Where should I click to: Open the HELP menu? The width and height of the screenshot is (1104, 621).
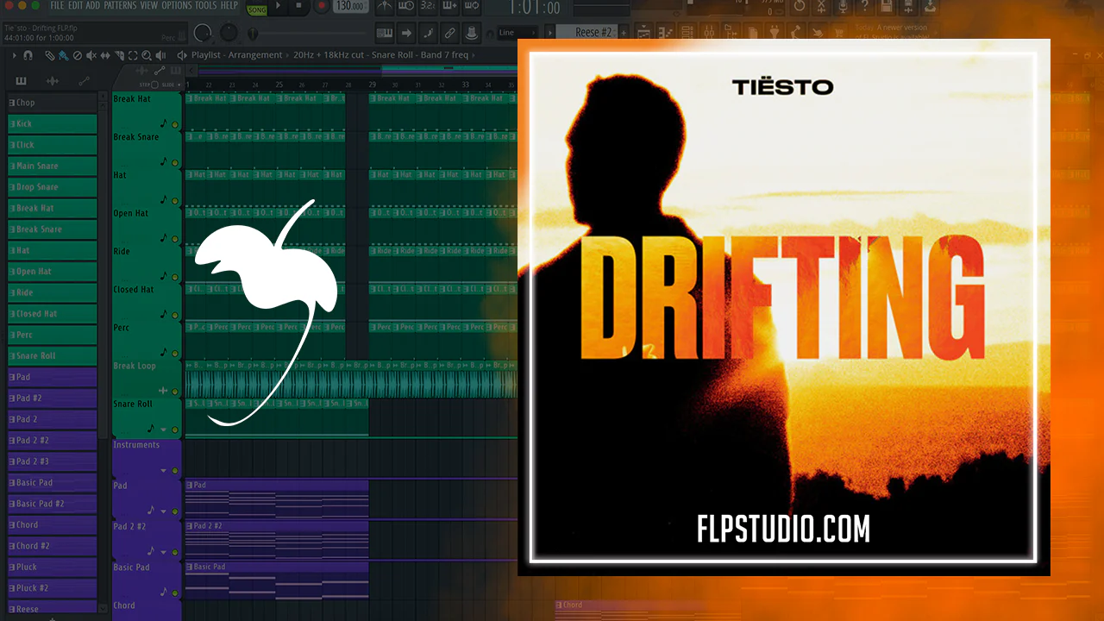click(x=229, y=5)
